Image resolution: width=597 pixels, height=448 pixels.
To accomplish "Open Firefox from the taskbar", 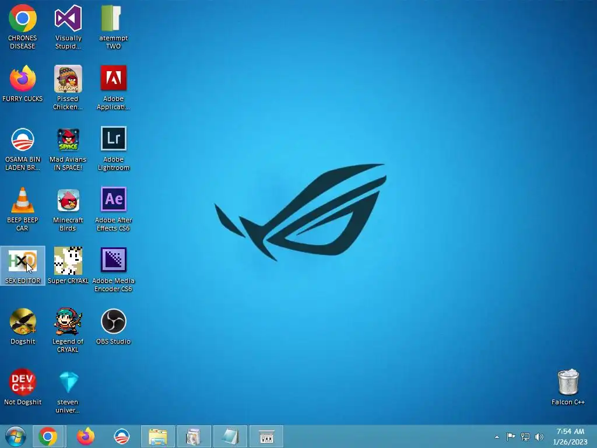I will click(x=86, y=436).
